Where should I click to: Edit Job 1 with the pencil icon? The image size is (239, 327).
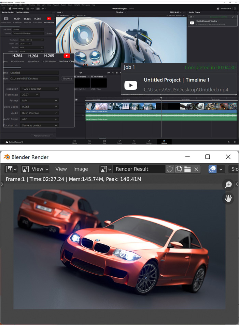tap(233, 17)
